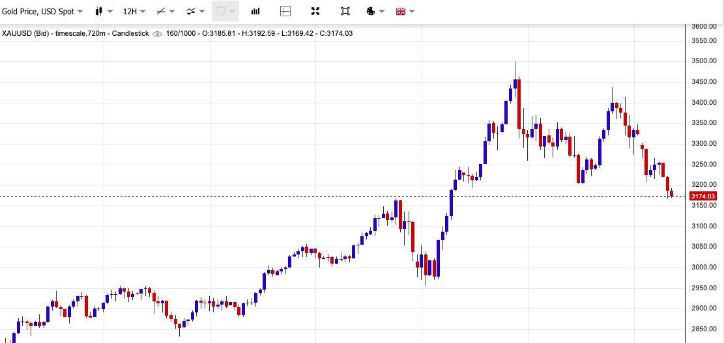Open the dropdown arrow beside palette icon

tap(382, 11)
